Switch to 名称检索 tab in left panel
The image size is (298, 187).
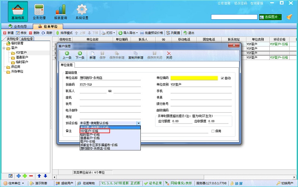(27, 39)
